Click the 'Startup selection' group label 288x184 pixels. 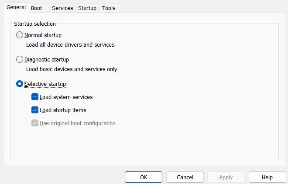(x=35, y=24)
